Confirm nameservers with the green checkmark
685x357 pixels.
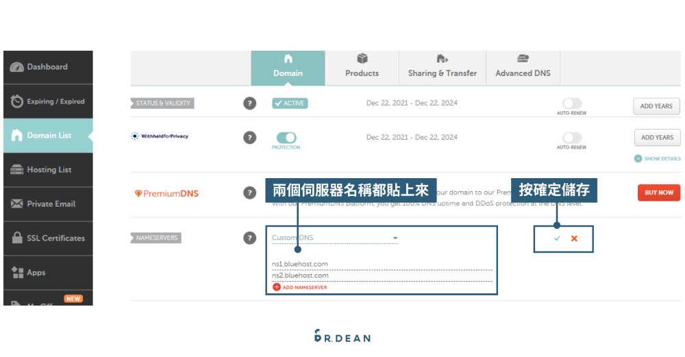pyautogui.click(x=557, y=238)
